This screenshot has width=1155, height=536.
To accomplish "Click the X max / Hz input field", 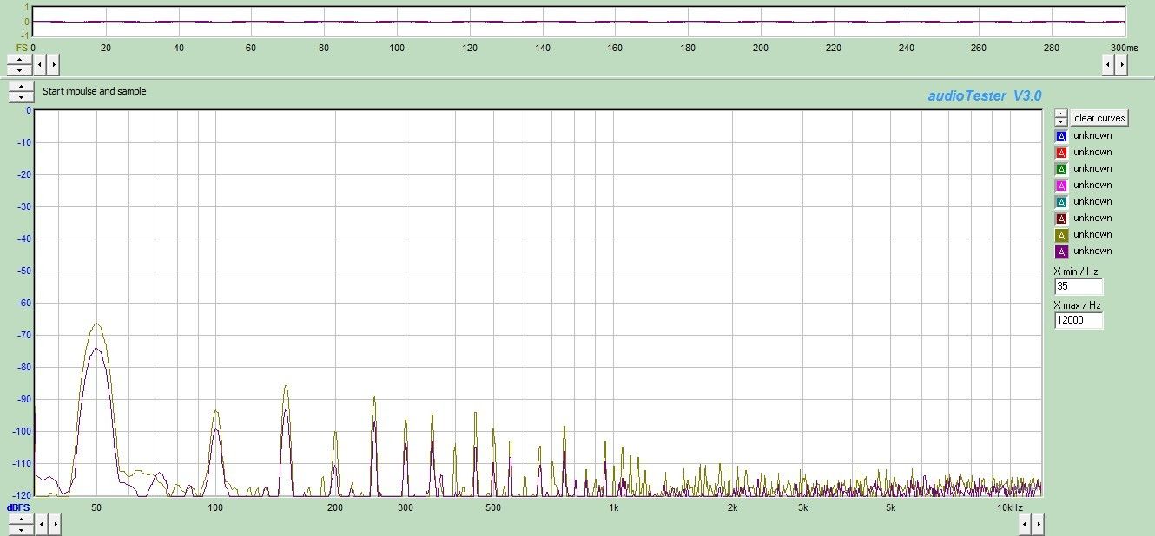I will click(1079, 321).
